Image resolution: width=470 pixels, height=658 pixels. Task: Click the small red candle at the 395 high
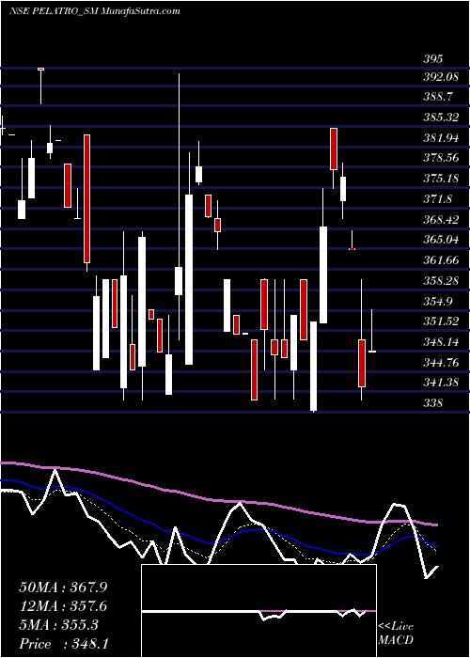tap(40, 69)
